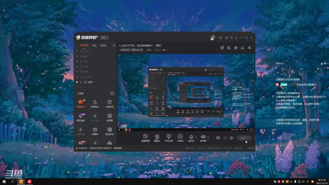The width and height of the screenshot is (329, 185).
Task: Click the user avatar in title bar
Action: [213, 38]
